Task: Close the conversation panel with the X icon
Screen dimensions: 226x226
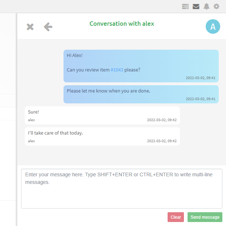Action: (30, 27)
